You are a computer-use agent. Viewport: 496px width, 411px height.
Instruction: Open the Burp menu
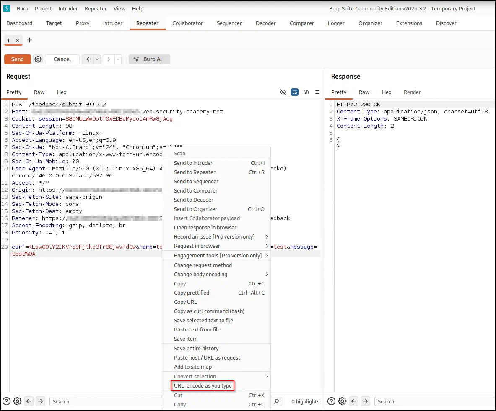pos(23,8)
